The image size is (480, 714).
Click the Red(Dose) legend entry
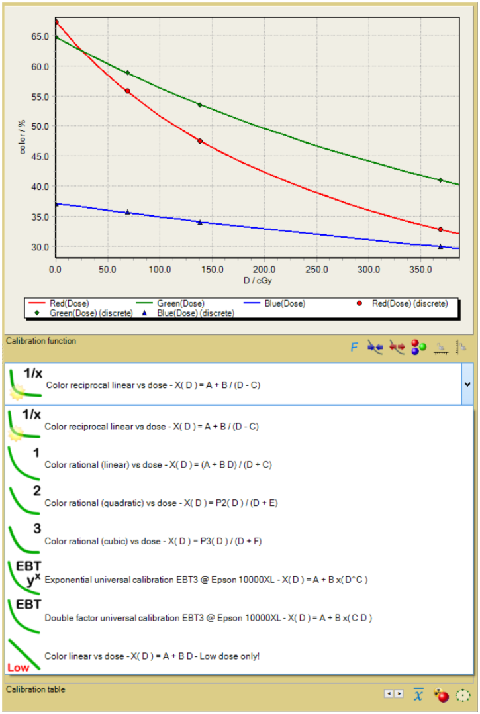coord(59,303)
